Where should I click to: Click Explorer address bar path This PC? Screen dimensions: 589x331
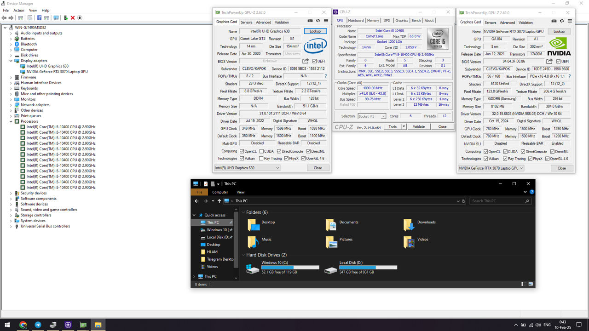point(242,201)
